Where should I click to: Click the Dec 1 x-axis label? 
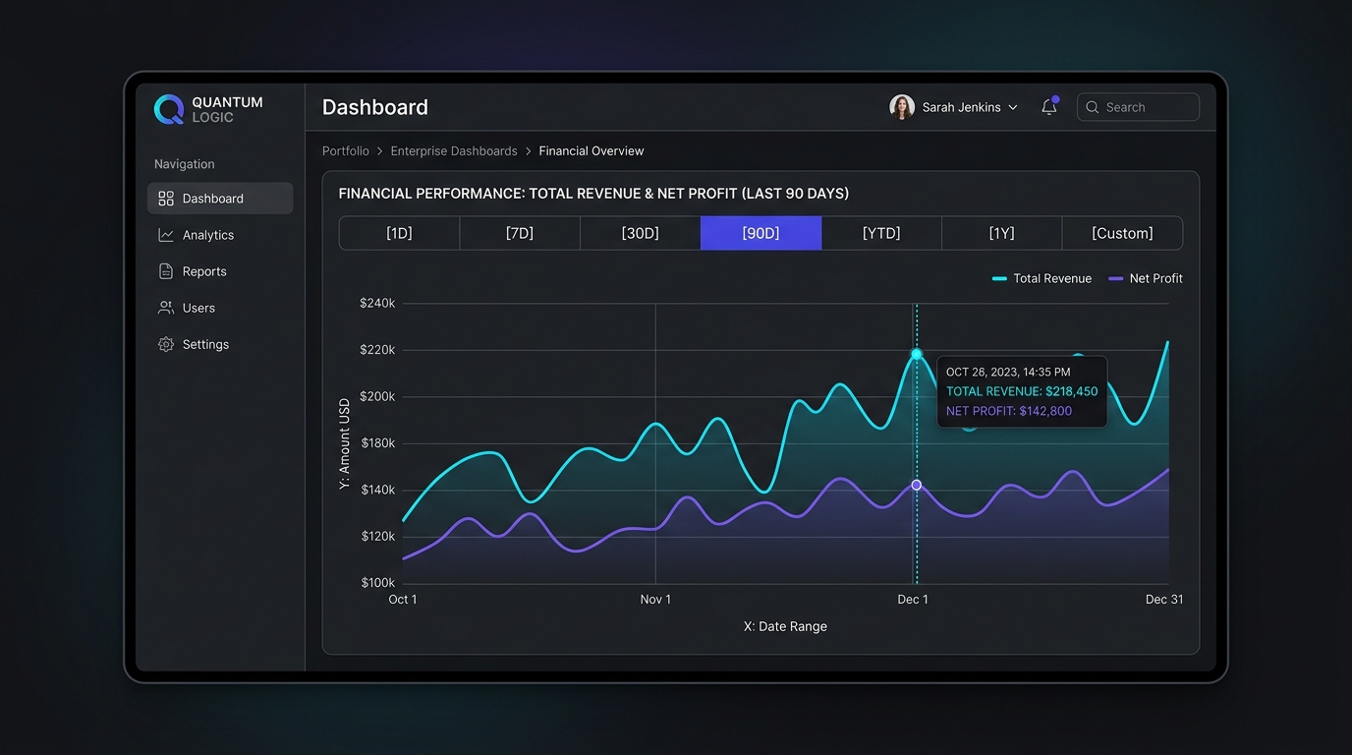(x=913, y=600)
